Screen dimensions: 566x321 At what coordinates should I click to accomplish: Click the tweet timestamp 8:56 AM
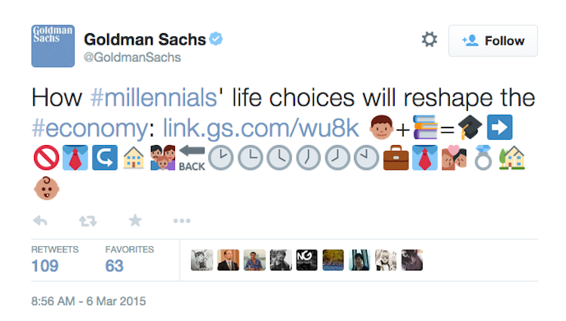(x=88, y=301)
